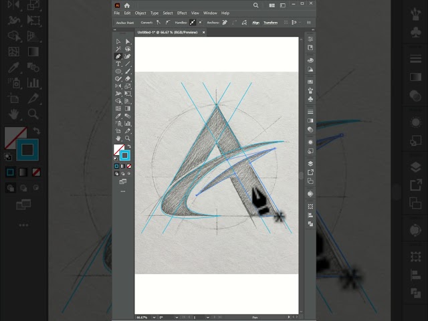Pick the Free Transform tool
This screenshot has height=321, width=428.
128,94
